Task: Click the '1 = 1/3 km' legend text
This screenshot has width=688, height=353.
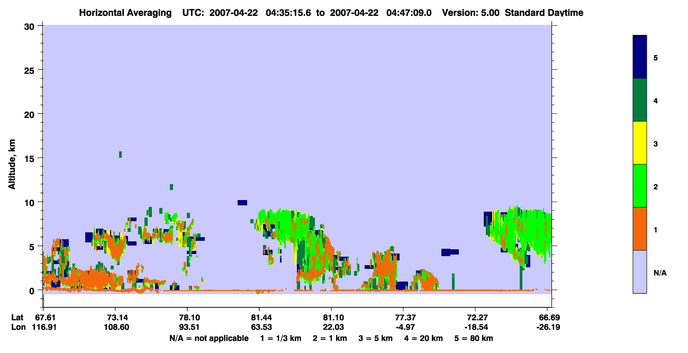Action: (280, 338)
